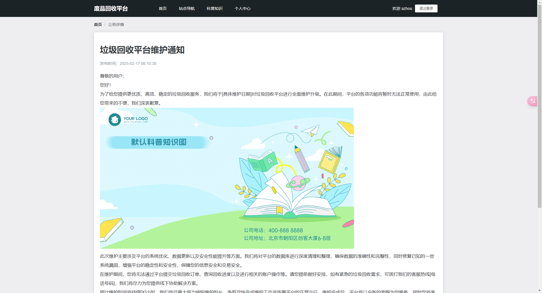Click the scrollbar up arrow
Viewport: 542px width, 293px height.
tap(539, 2)
